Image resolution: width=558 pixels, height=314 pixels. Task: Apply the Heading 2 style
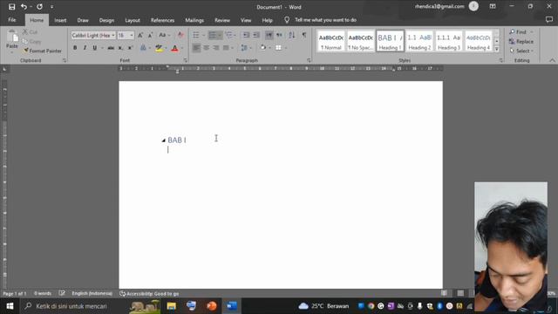(x=419, y=41)
